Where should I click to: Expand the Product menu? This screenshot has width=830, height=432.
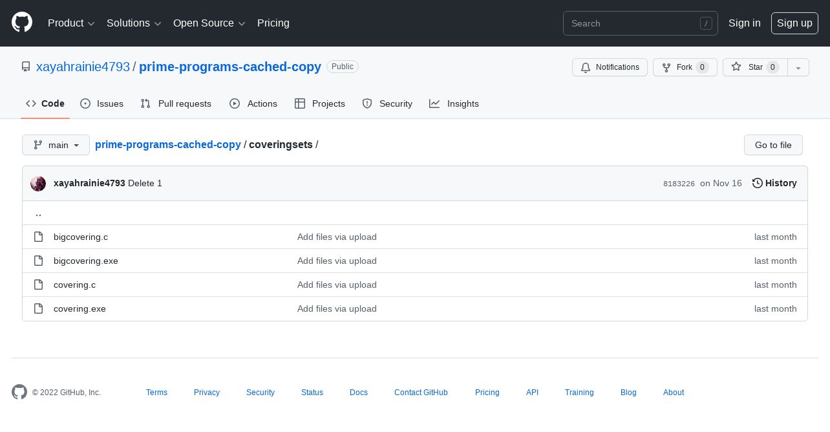[x=71, y=23]
